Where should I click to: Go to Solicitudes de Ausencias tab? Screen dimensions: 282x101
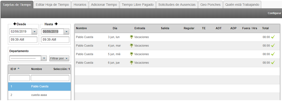click(177, 5)
